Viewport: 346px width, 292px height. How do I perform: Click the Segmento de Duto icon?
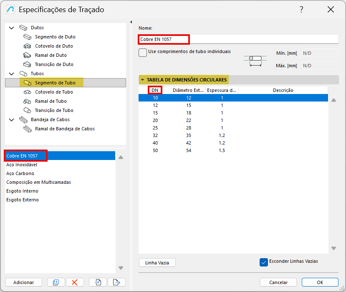28,37
